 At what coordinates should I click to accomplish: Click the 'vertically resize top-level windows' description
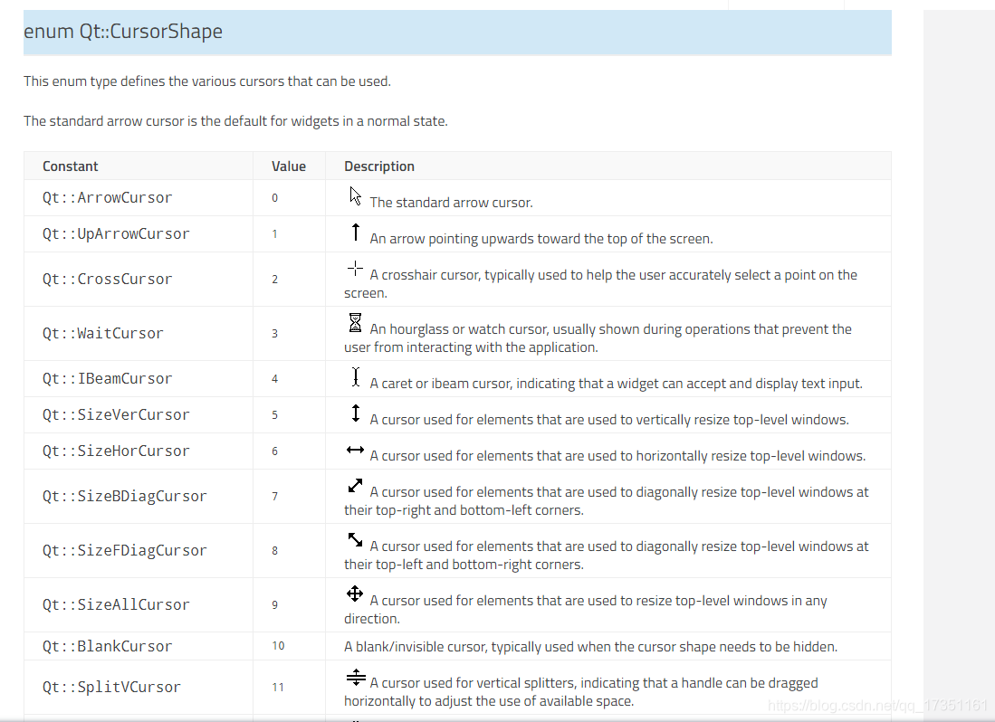609,420
